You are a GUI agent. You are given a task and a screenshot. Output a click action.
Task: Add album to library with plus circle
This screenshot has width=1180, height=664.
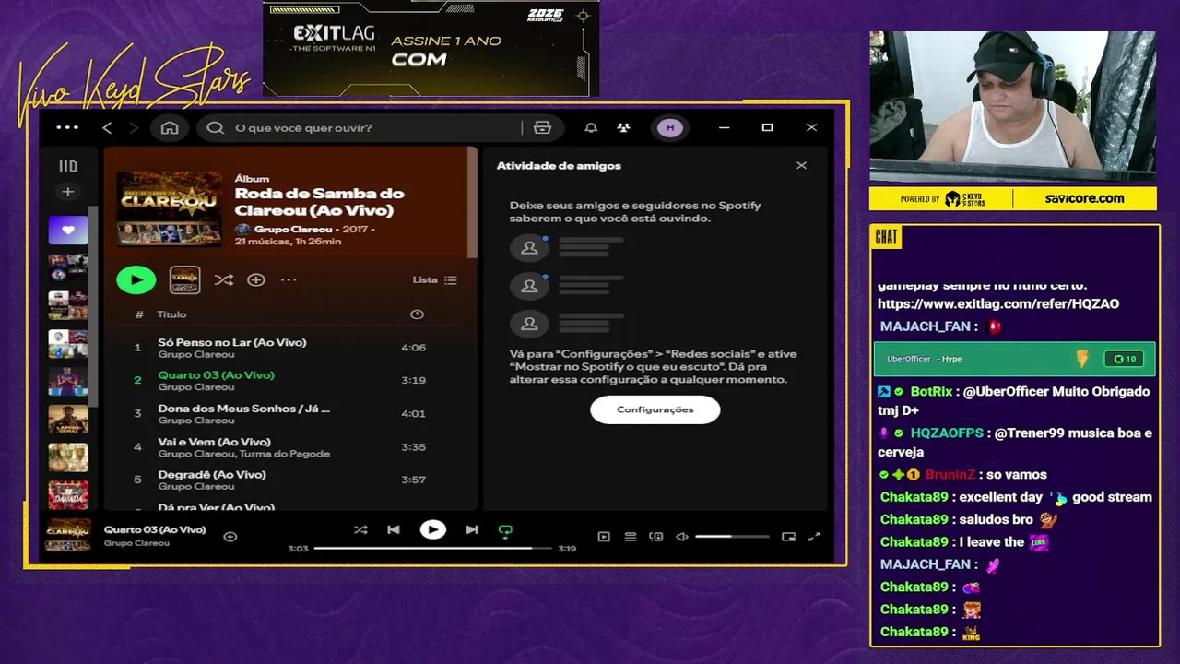[x=256, y=279]
